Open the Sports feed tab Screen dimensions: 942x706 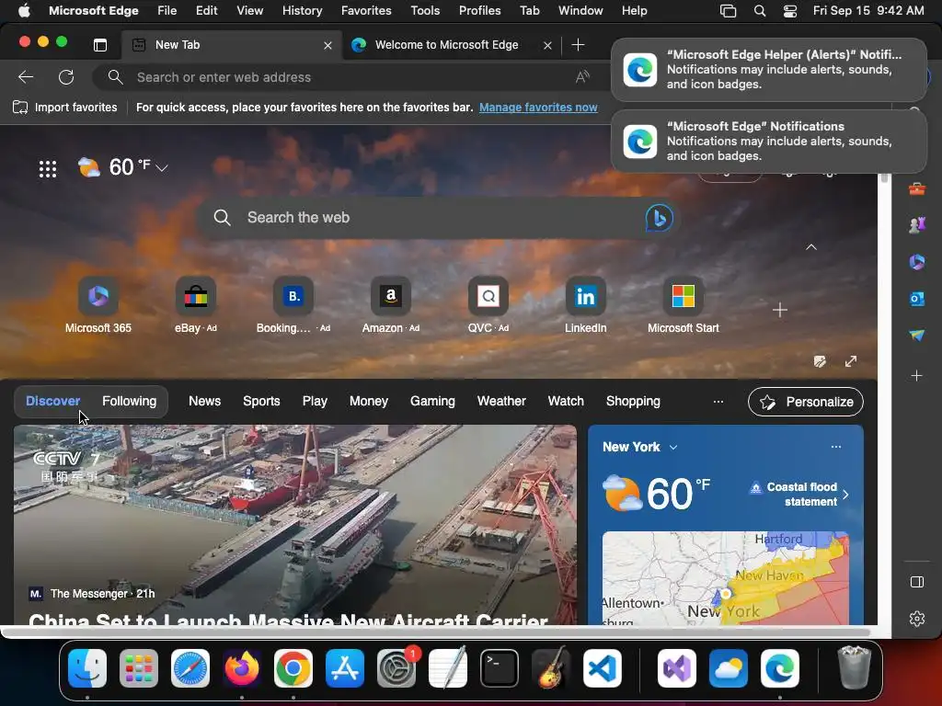(x=261, y=401)
